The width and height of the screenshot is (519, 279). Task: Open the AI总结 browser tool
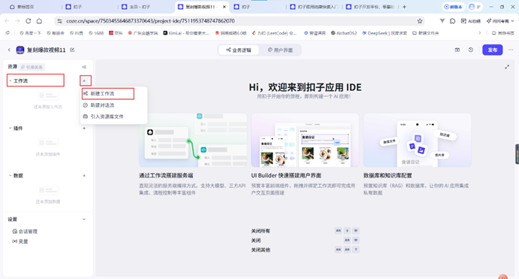(471, 21)
